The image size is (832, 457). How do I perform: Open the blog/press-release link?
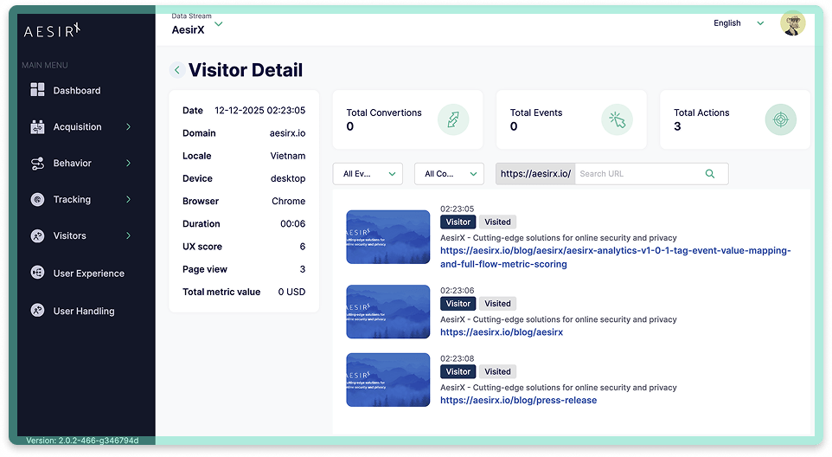[x=518, y=400]
